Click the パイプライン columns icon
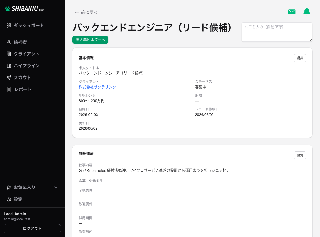 click(8, 66)
